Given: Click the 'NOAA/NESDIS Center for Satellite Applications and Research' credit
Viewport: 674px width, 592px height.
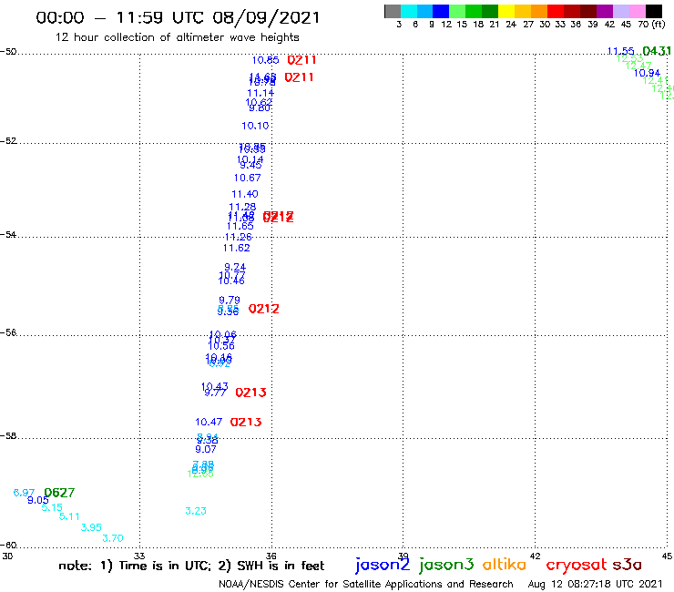Looking at the screenshot, I should coord(366,585).
